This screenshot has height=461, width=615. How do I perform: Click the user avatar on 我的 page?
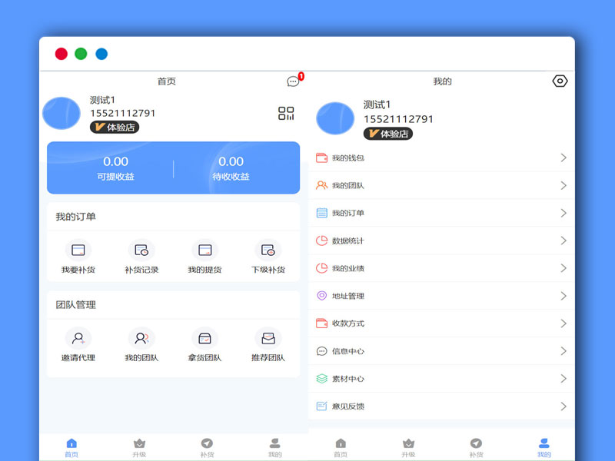(334, 117)
